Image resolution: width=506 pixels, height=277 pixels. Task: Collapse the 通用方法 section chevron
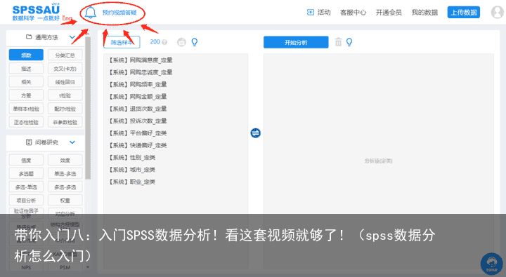tap(72, 37)
